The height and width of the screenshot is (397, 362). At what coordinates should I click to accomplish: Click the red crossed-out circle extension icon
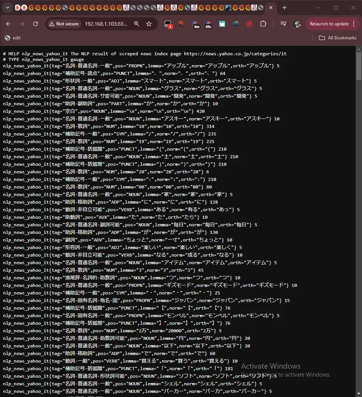pos(249,24)
